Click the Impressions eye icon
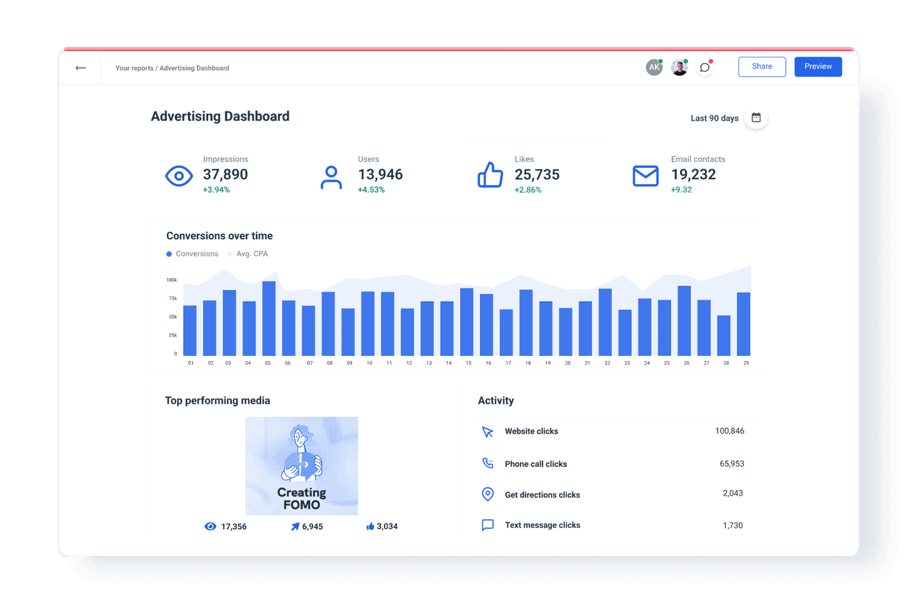Screen dimensions: 917x606 point(179,176)
